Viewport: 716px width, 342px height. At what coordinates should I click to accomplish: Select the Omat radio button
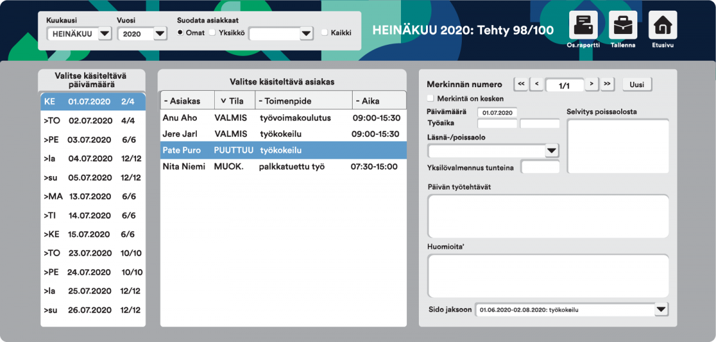(180, 33)
